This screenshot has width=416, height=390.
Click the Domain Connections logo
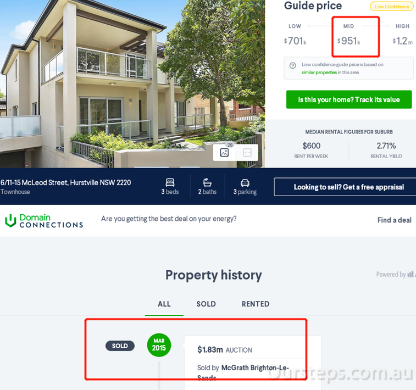pos(44,221)
